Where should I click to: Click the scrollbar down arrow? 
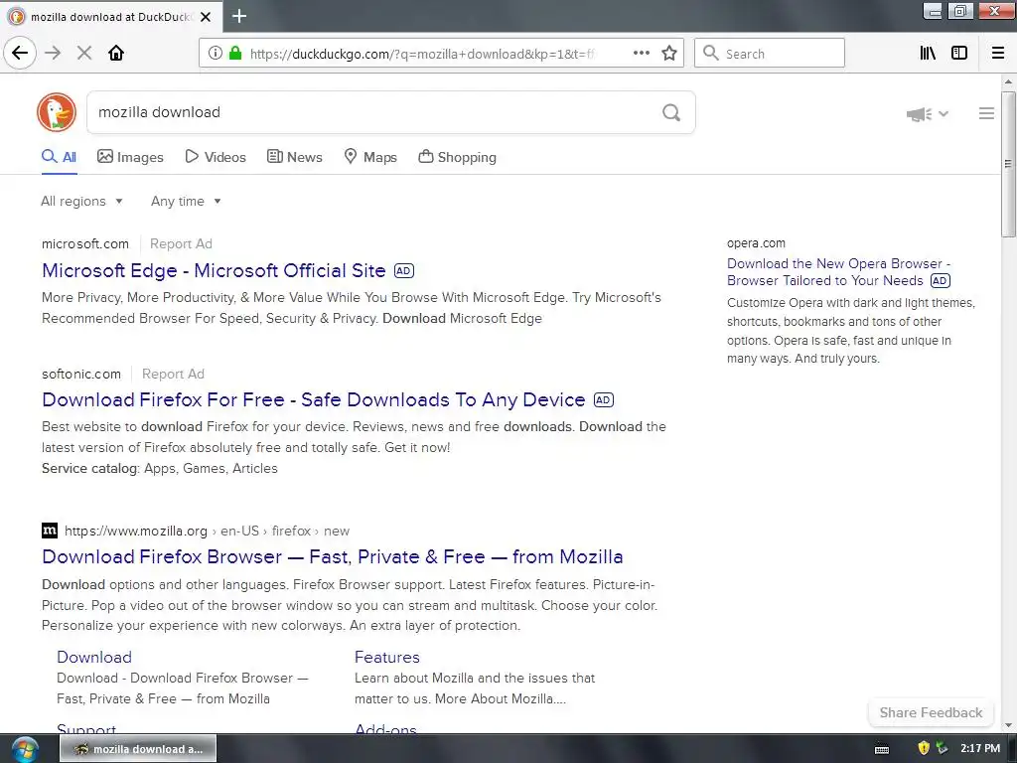point(1008,725)
